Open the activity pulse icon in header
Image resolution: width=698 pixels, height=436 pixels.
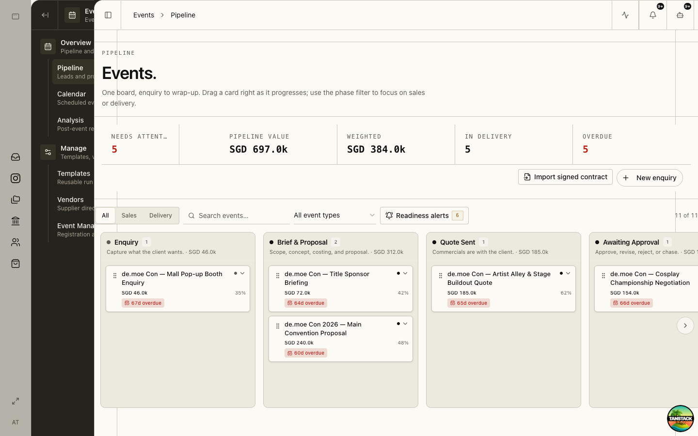[x=625, y=15]
